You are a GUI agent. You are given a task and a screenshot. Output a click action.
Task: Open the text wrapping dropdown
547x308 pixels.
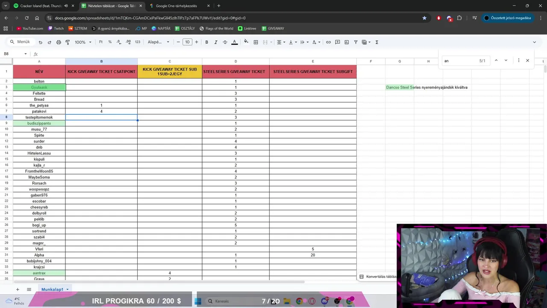(304, 42)
